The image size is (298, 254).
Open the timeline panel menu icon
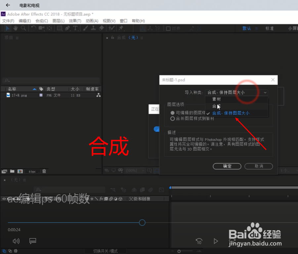point(24,180)
